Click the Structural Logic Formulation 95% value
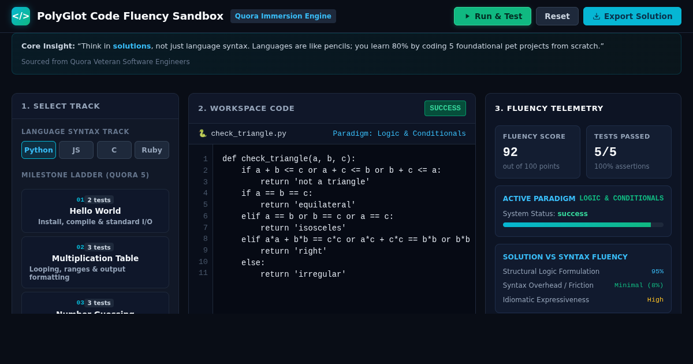 pyautogui.click(x=657, y=272)
